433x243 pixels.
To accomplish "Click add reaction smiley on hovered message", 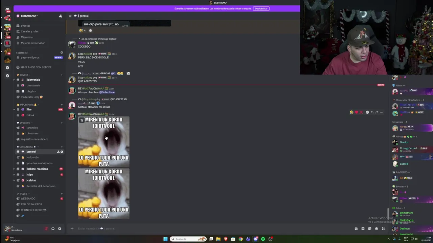I will (367, 112).
